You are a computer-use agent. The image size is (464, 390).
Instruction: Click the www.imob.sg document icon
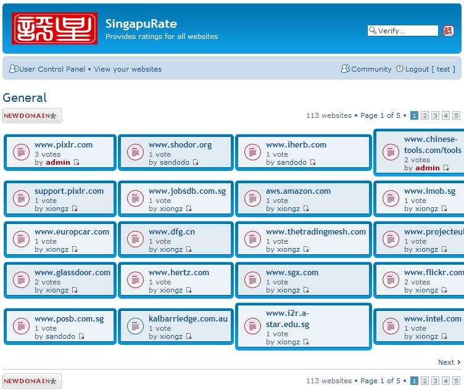[x=391, y=198]
